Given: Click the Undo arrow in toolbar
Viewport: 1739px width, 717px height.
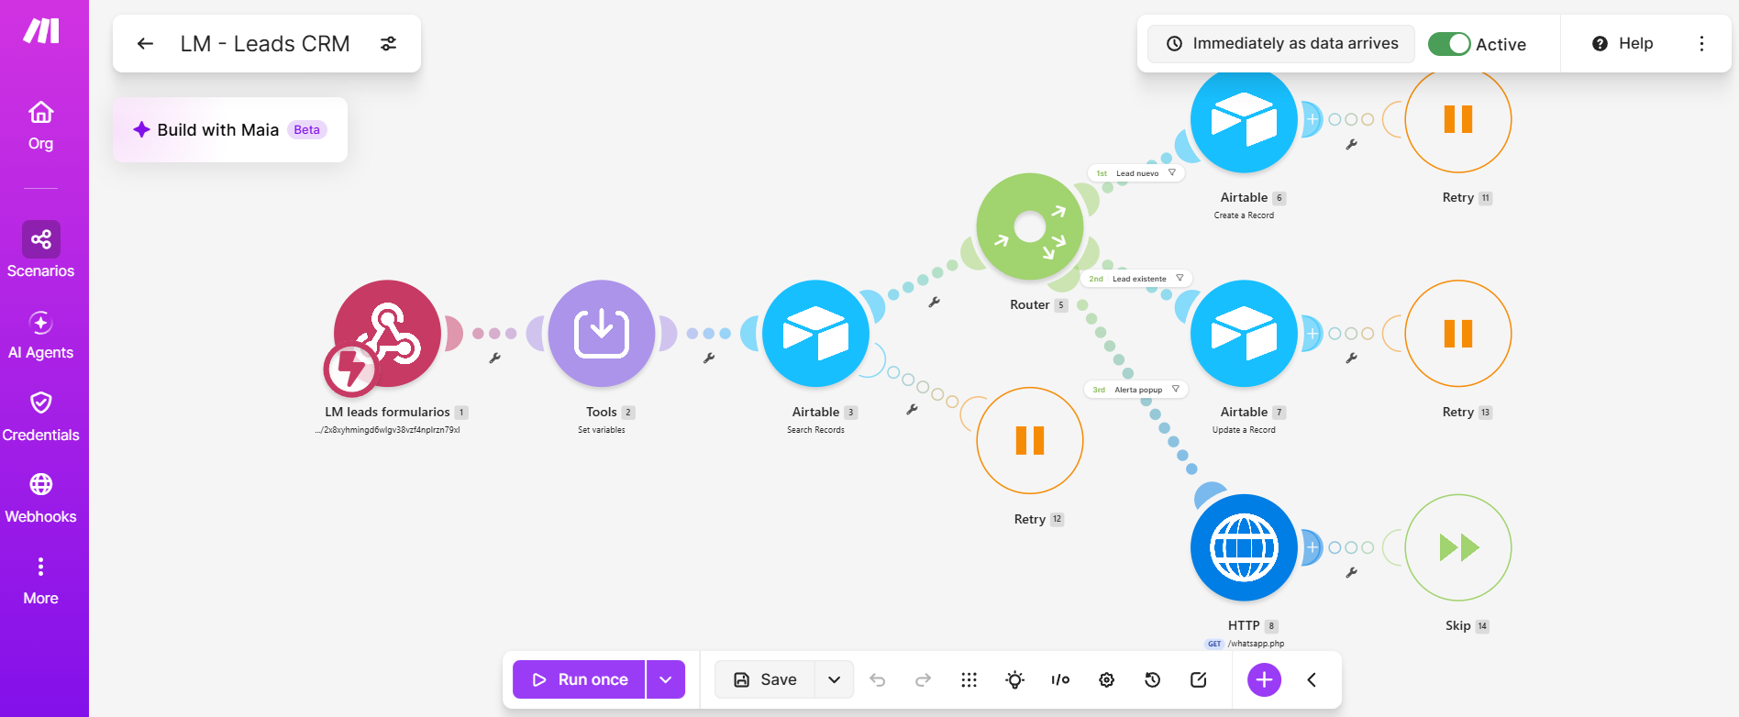Looking at the screenshot, I should (878, 679).
